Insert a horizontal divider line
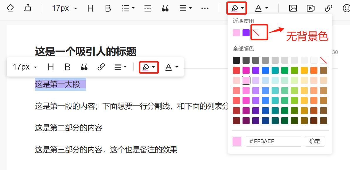Viewport: 350px width, 170px height. coord(147,8)
